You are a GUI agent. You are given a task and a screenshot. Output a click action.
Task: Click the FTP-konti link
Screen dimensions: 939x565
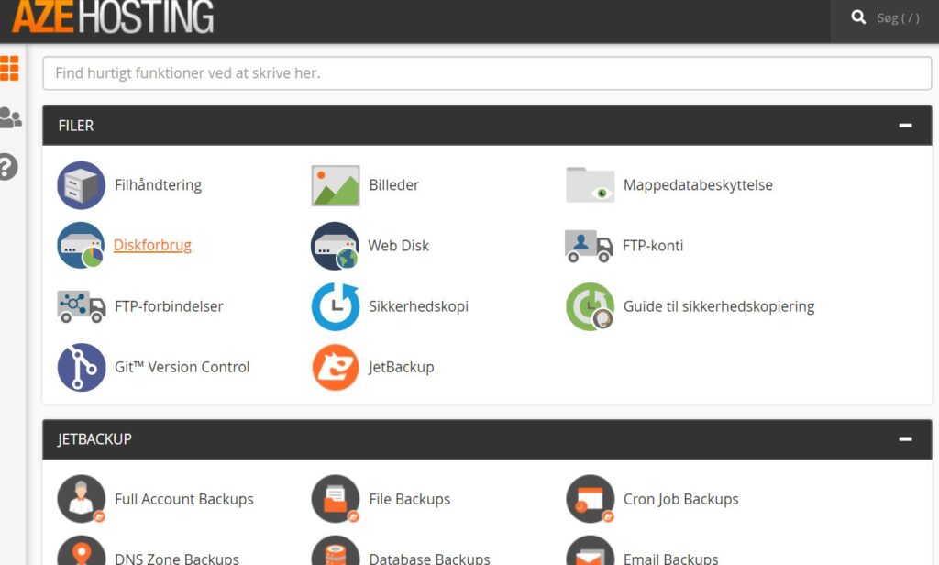coord(653,246)
